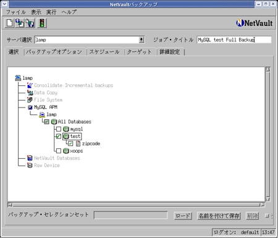278x238 pixels.
Task: Toggle the small checkbox right of 削除
Action: click(267, 216)
